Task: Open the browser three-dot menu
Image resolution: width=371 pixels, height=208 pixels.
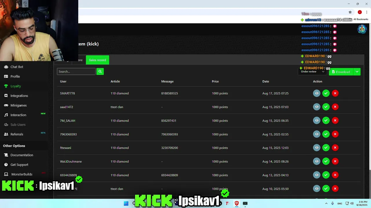Action: 367,12
